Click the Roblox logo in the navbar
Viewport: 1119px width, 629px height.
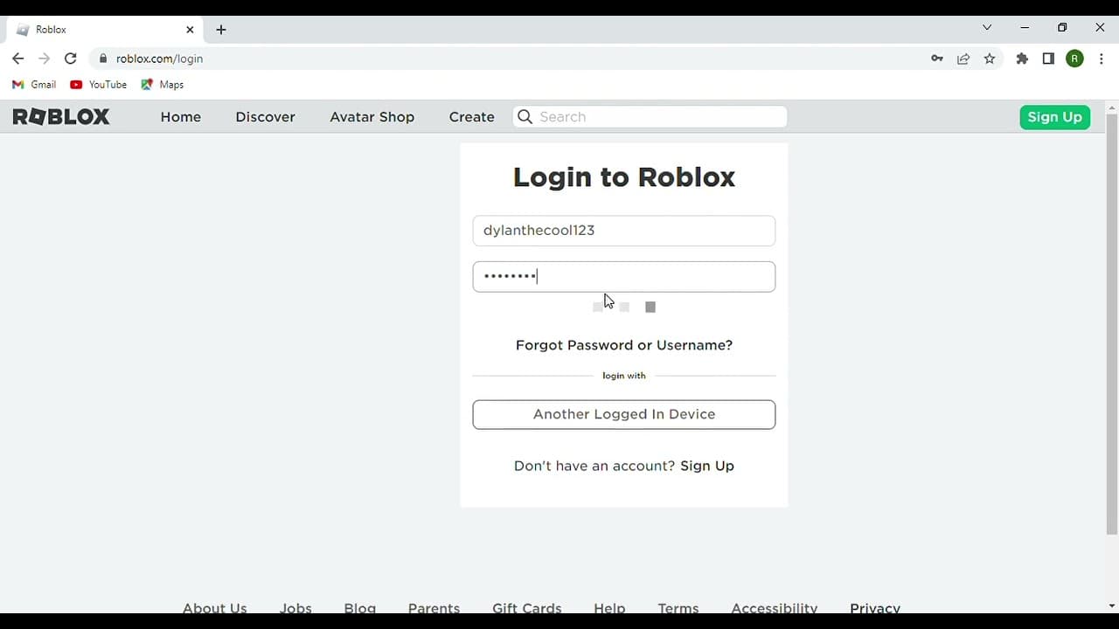[x=61, y=117]
